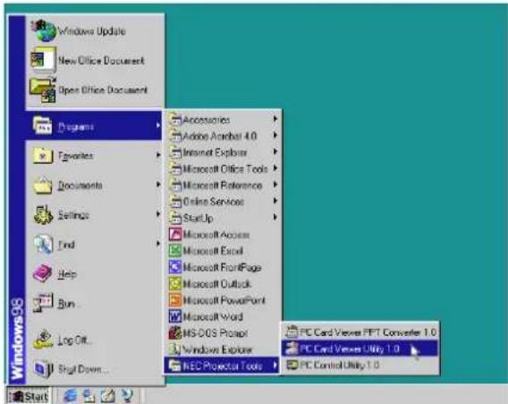Expand Microsoft Office Tools submenu
Screen dimensions: 508x404
coord(222,168)
